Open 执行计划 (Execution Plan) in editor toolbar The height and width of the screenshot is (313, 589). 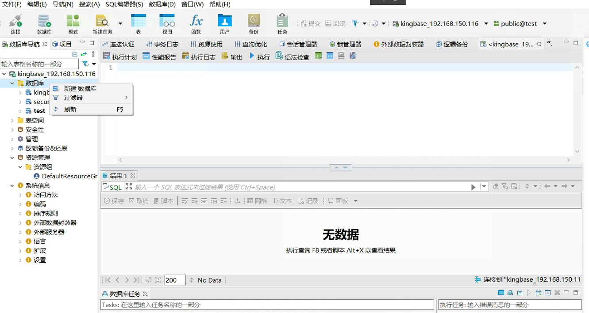coord(120,57)
